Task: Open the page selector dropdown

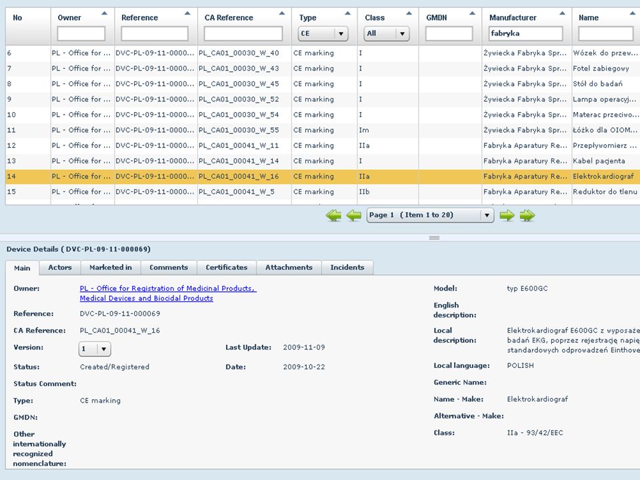Action: (x=430, y=215)
